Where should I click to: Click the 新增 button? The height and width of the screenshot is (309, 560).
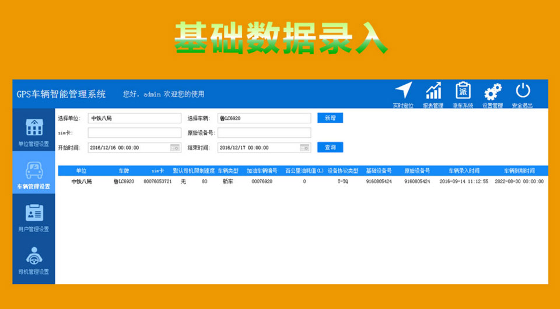point(330,118)
